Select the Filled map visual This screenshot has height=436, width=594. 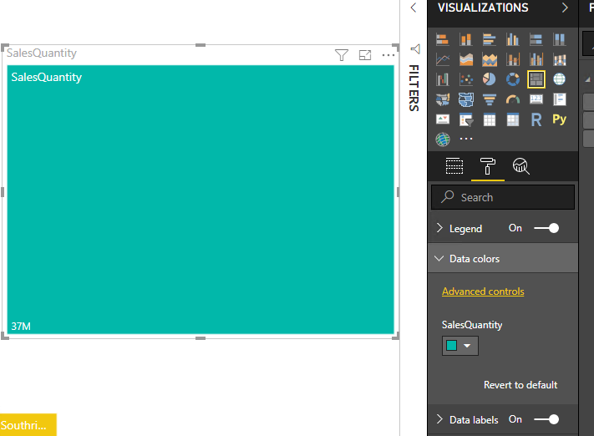(443, 99)
